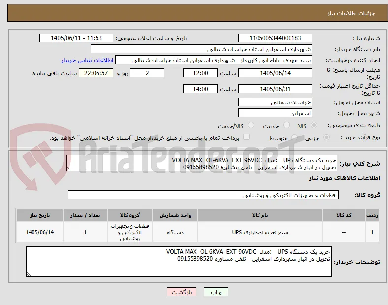Click the شرح کلی نیاز label
The image size is (388, 305).
pos(359,164)
